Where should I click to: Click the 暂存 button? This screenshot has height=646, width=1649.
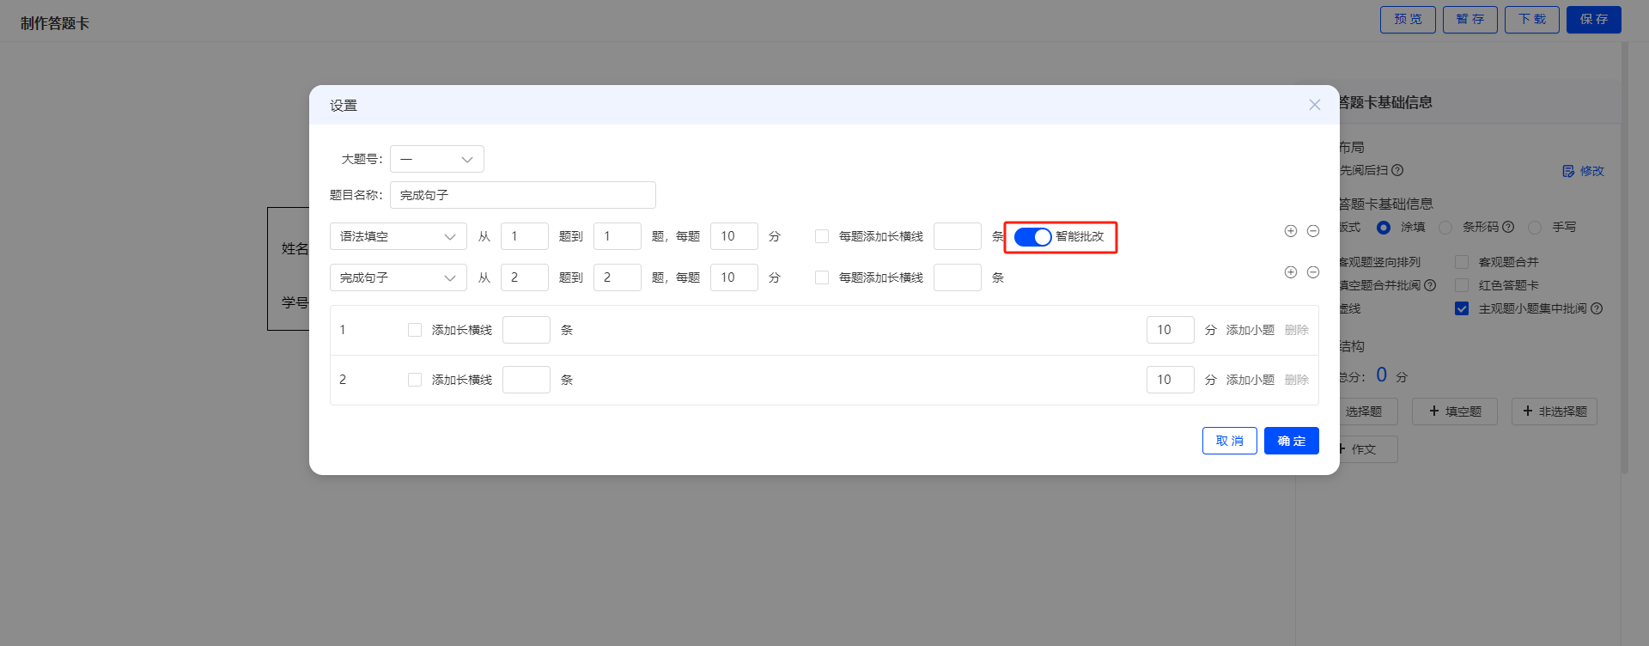pyautogui.click(x=1470, y=20)
